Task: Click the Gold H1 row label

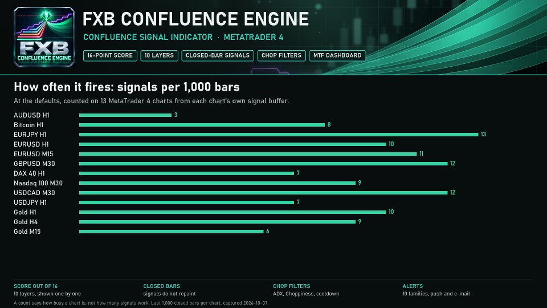Action: click(x=25, y=212)
